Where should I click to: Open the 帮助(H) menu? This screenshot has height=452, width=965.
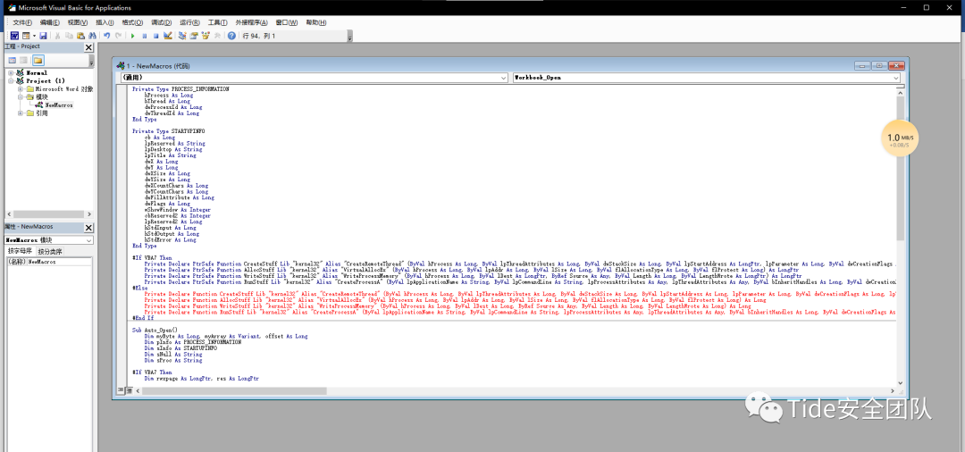[315, 22]
